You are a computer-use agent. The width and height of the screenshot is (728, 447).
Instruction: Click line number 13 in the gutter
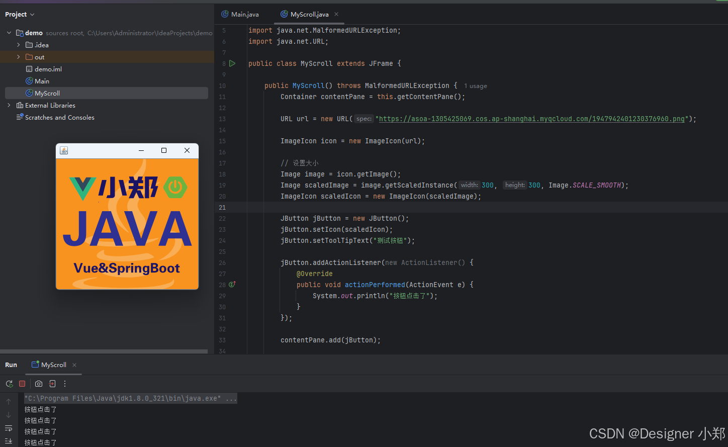pyautogui.click(x=222, y=119)
